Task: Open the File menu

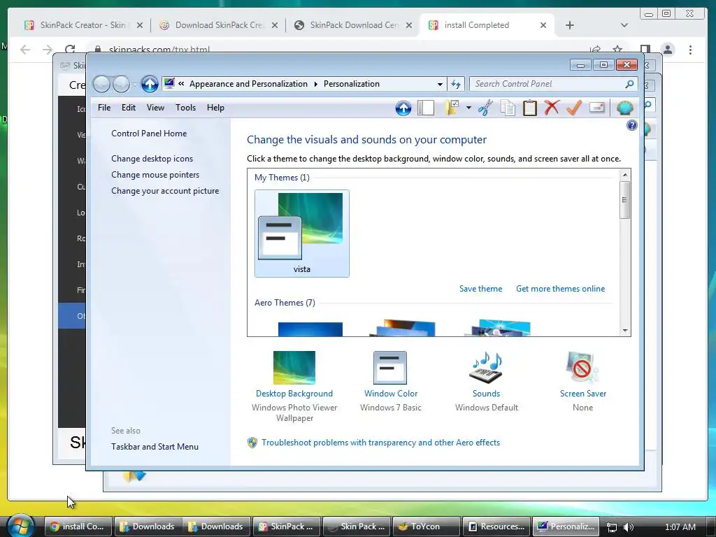Action: [x=104, y=108]
